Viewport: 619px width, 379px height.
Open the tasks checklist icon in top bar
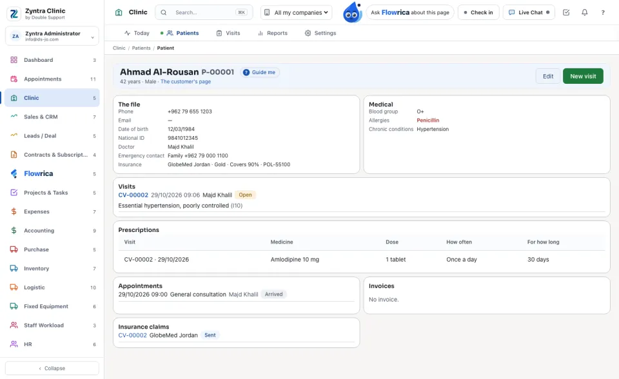click(566, 13)
